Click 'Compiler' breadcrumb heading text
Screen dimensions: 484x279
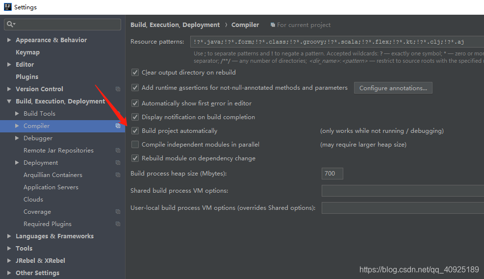pyautogui.click(x=245, y=25)
